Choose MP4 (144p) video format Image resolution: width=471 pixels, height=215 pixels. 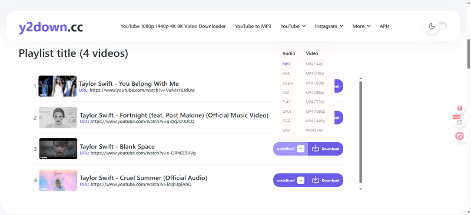[x=314, y=64]
